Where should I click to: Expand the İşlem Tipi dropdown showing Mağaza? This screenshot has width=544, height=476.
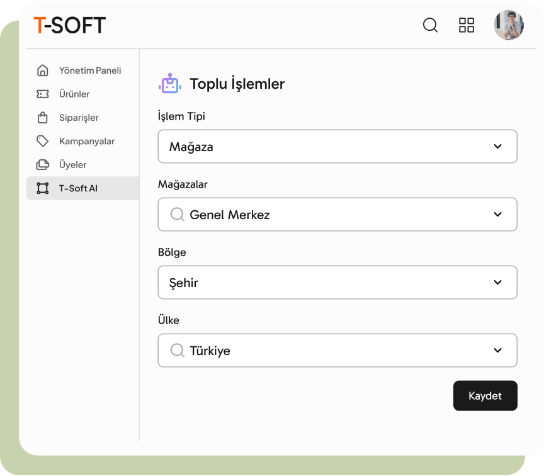click(337, 147)
